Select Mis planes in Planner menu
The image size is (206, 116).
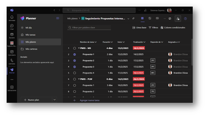[x=40, y=42]
